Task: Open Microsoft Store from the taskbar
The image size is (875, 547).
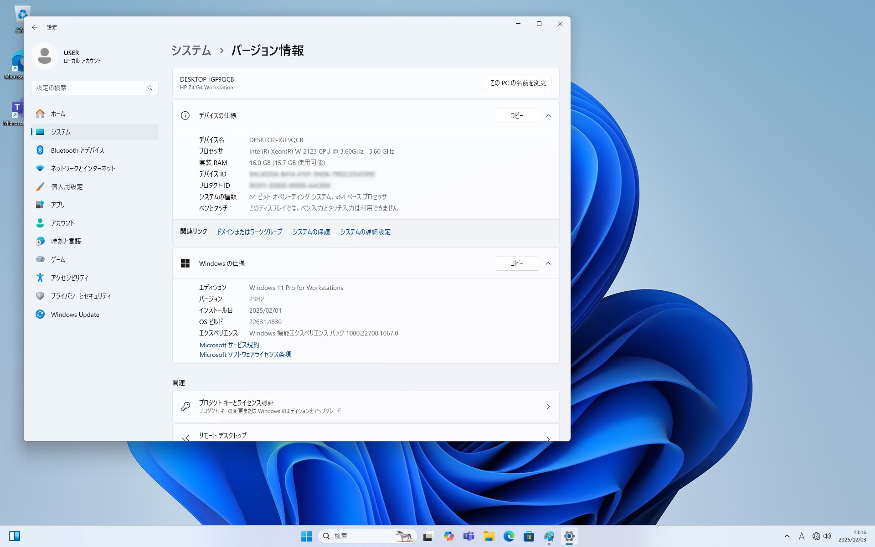Action: 529,537
